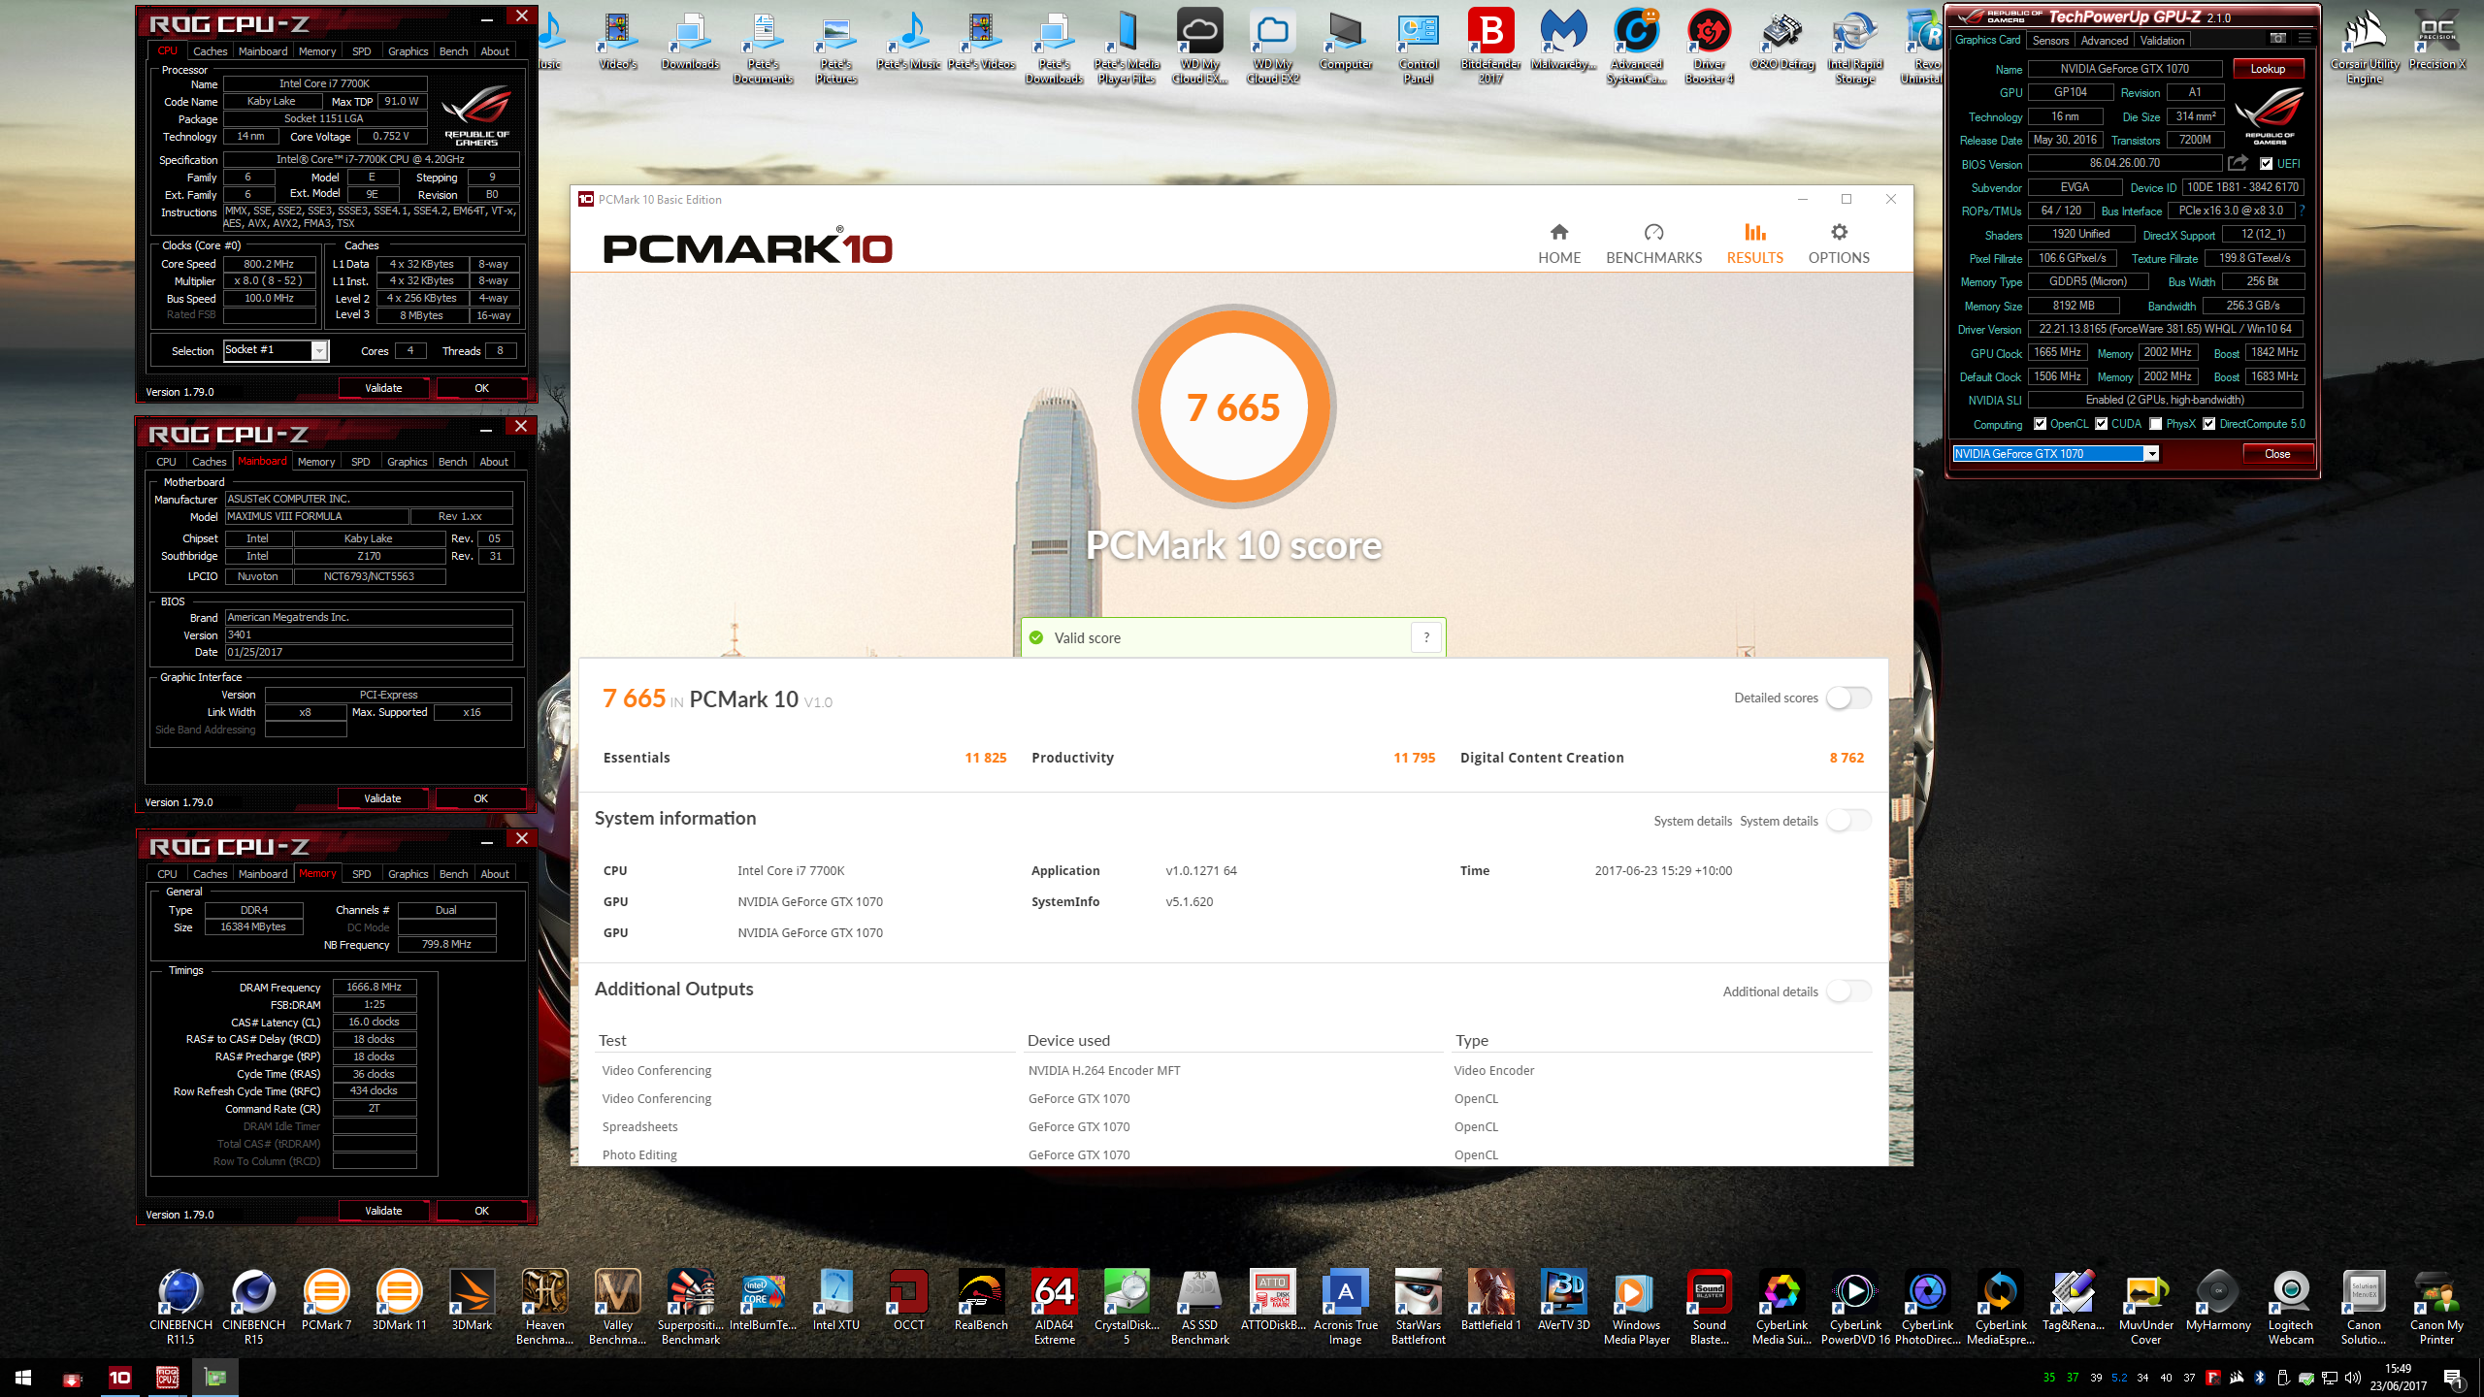Click the Lookup button in GPU-Z
Image resolution: width=2484 pixels, height=1397 pixels.
pyautogui.click(x=2268, y=69)
